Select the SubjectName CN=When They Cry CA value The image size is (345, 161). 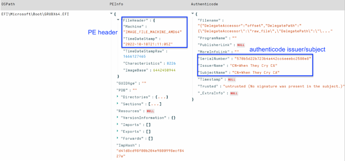256,73
